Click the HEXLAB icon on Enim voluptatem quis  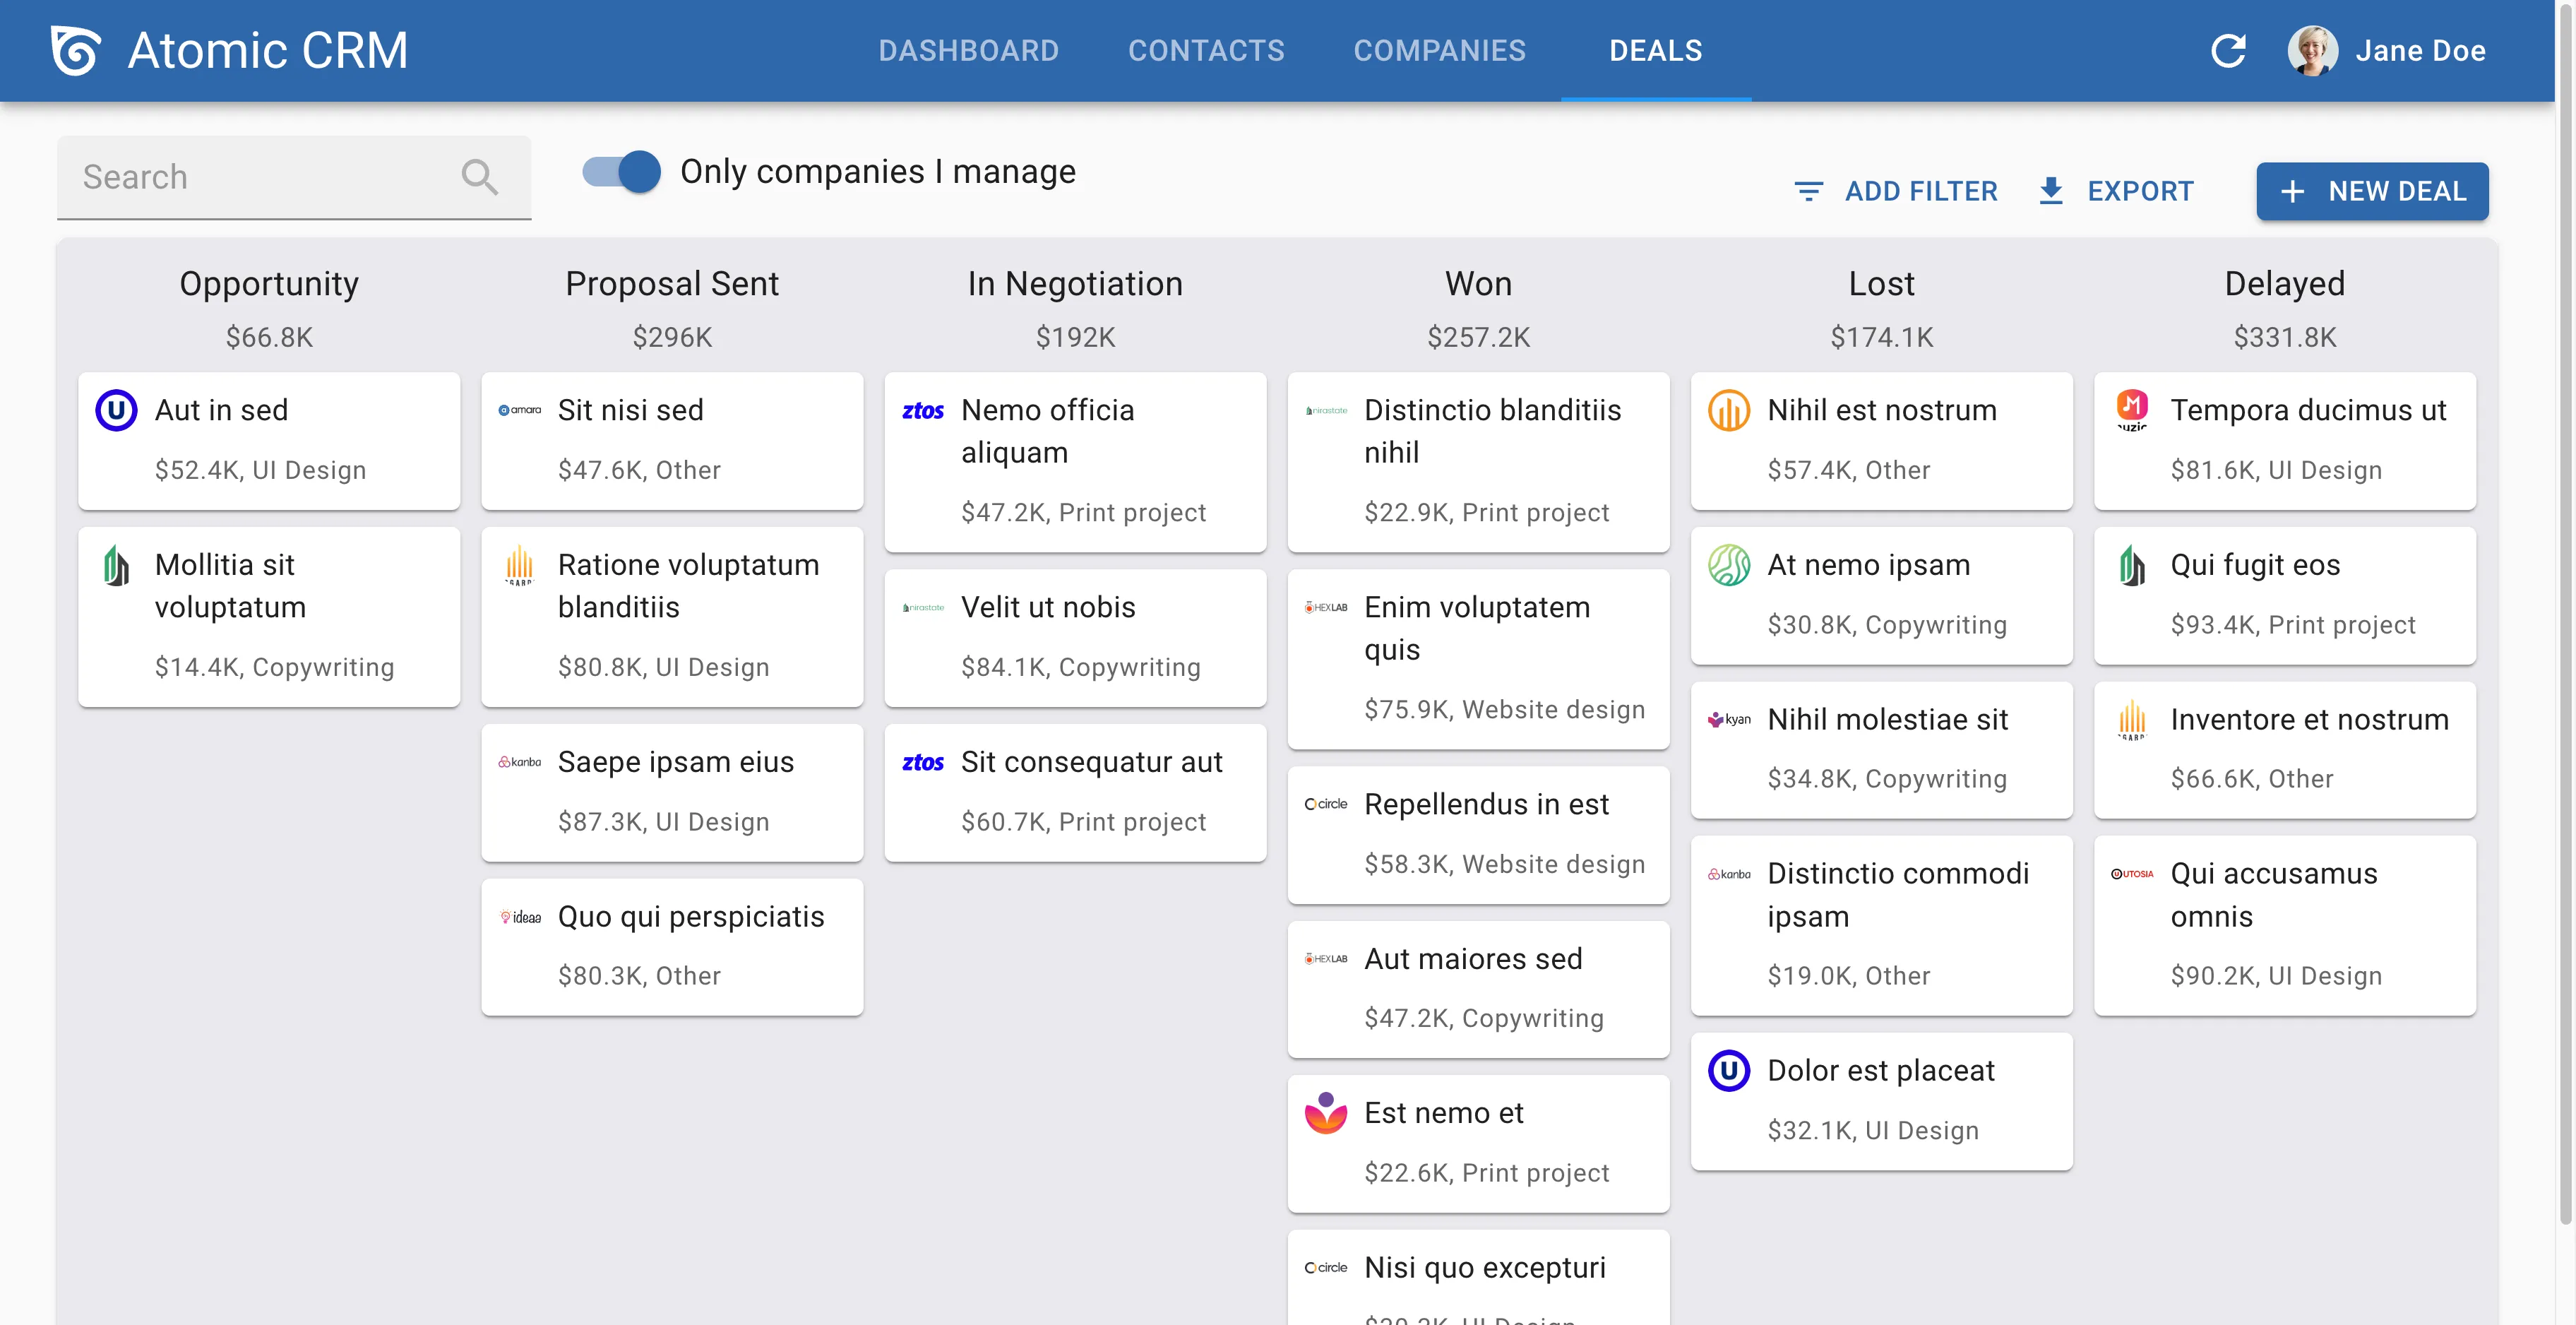point(1326,607)
